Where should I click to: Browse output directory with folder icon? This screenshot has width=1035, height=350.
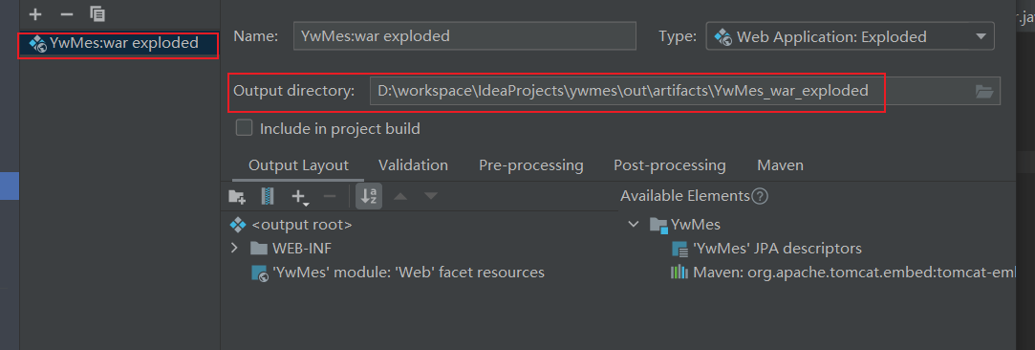[984, 91]
